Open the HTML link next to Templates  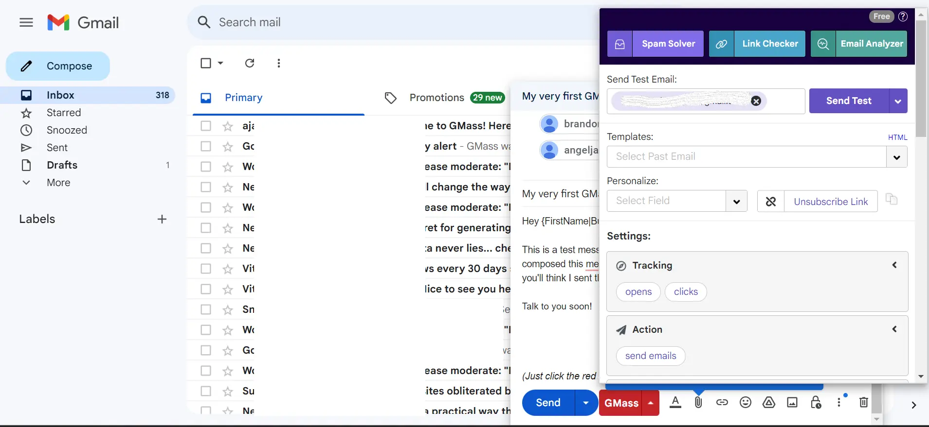pyautogui.click(x=897, y=137)
